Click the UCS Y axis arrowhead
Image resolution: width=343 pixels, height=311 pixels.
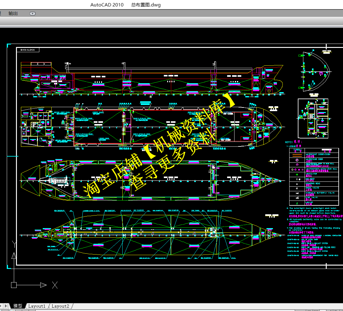coord(14,255)
